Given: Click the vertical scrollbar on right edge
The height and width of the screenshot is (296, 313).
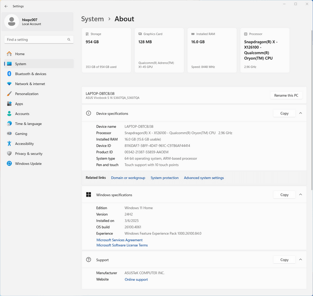Looking at the screenshot, I should pos(312,110).
